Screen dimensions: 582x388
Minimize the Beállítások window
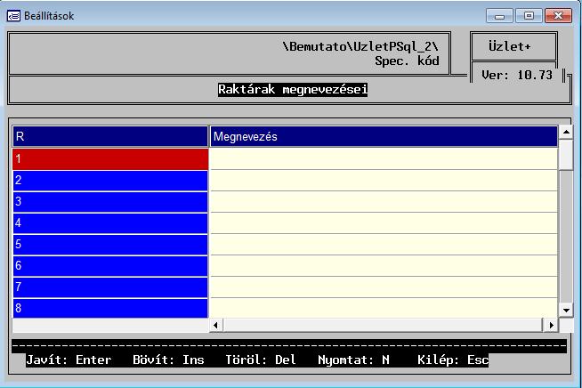click(499, 16)
